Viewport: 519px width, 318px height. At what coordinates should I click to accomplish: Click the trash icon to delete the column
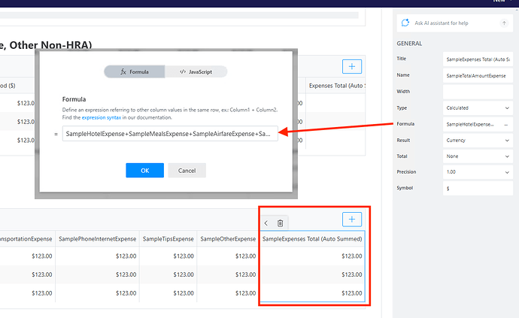[x=280, y=223]
